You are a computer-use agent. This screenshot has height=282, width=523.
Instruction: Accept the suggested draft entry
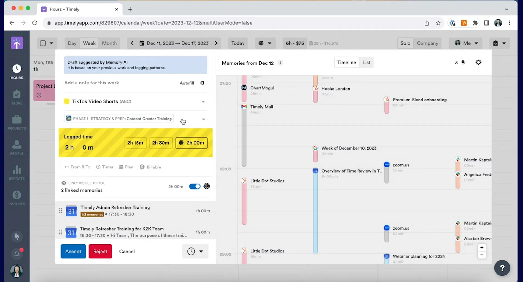pos(73,252)
